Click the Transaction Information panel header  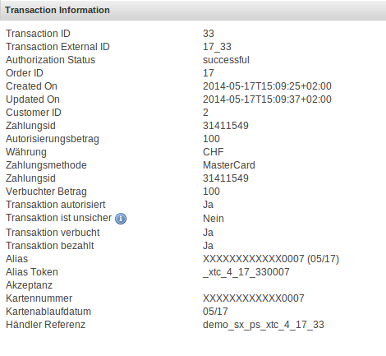point(193,10)
